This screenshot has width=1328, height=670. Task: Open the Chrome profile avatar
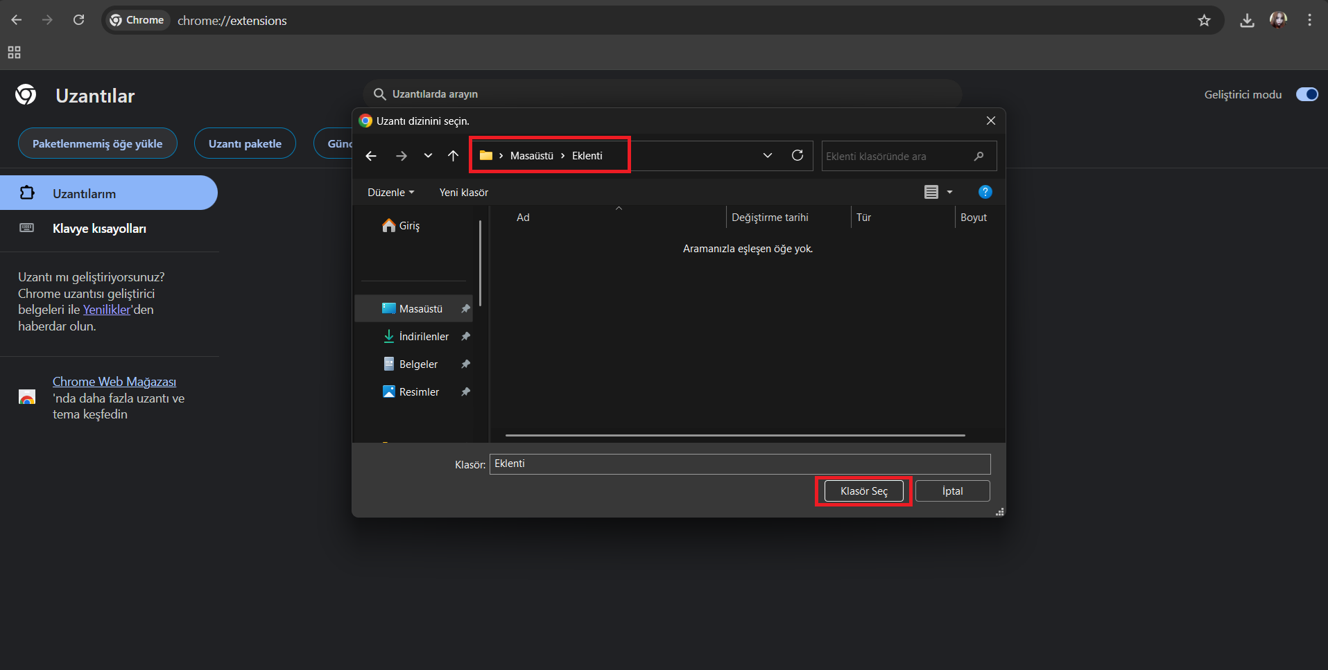click(1278, 20)
